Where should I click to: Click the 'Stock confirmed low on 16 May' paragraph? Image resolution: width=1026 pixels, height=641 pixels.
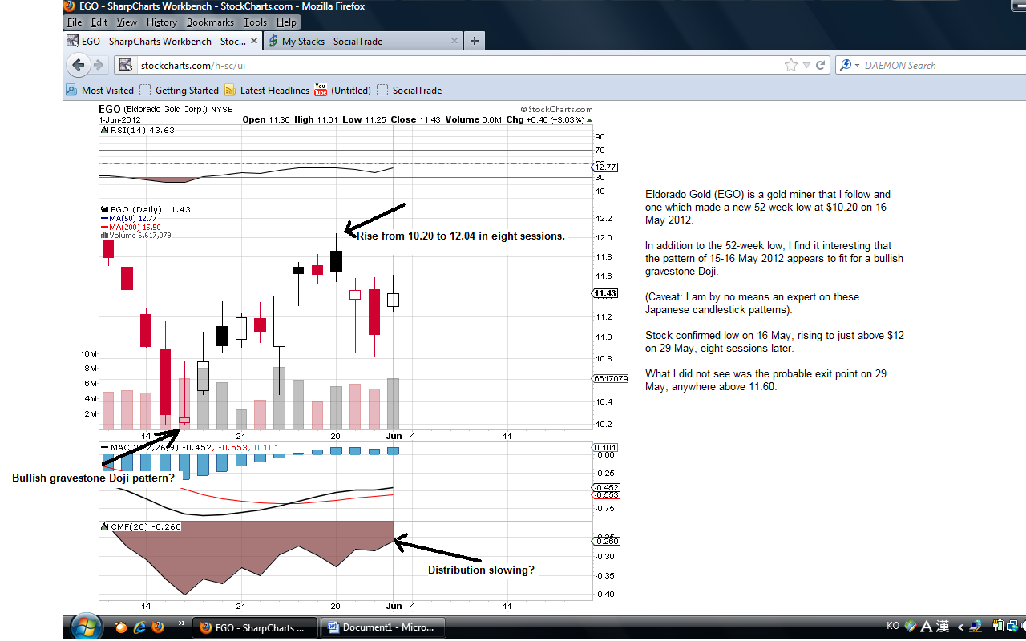(x=774, y=341)
